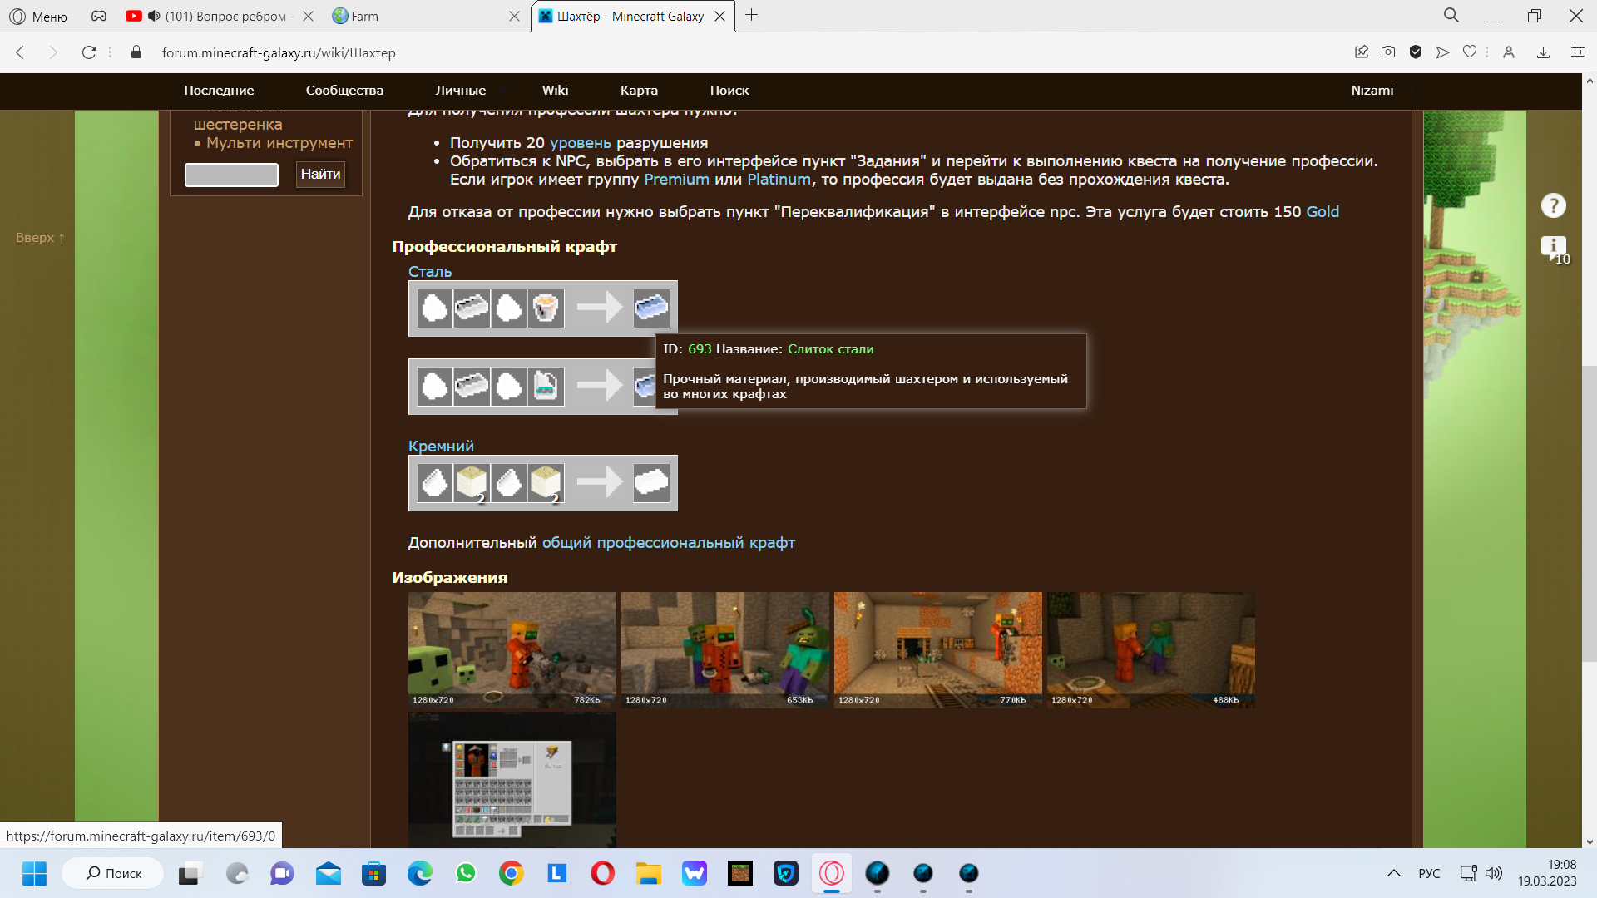Click the iron ingot ingredient in second steel recipe
This screenshot has width=1597, height=898.
pos(472,386)
